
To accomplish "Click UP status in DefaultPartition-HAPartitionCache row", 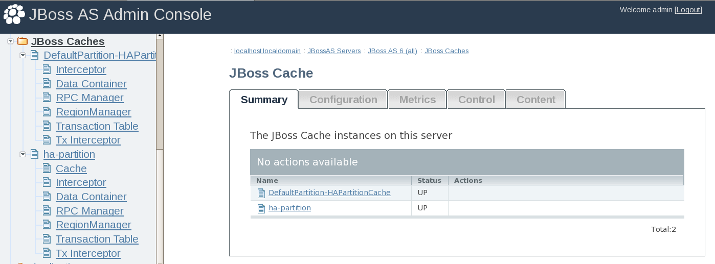I will [x=422, y=193].
